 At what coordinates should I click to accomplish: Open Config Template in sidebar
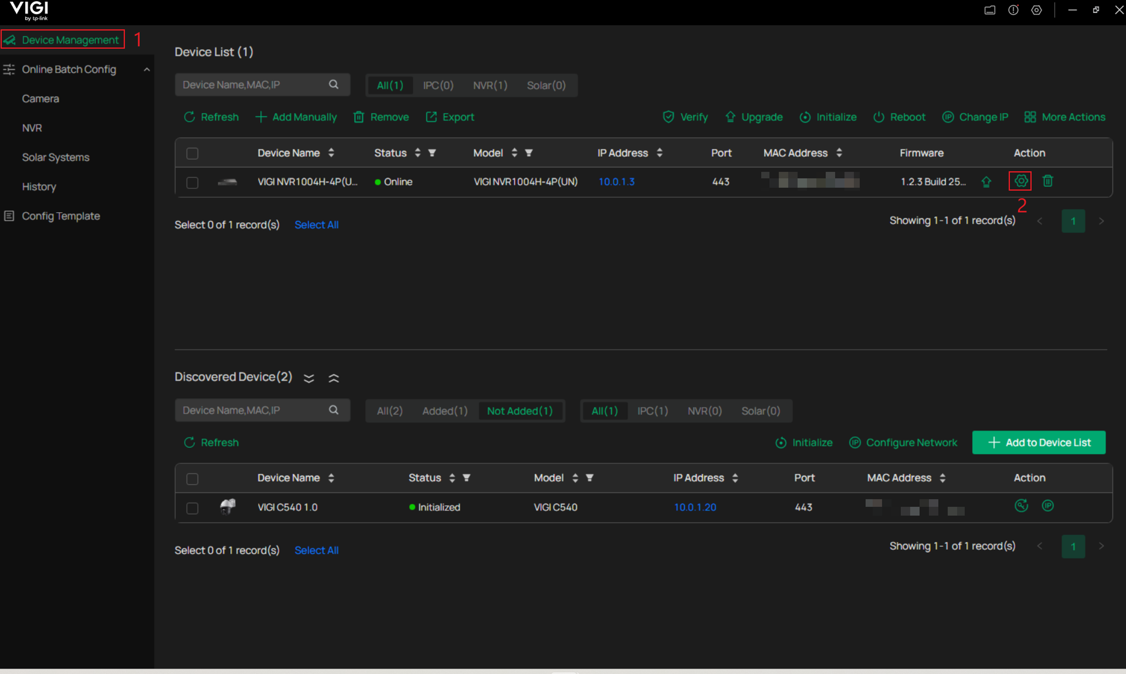coord(52,216)
